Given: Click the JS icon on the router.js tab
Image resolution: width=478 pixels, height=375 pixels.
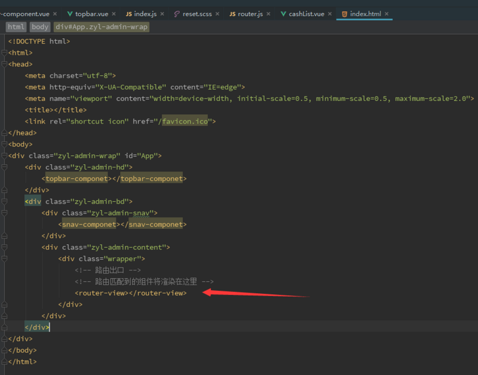Looking at the screenshot, I should [x=231, y=13].
